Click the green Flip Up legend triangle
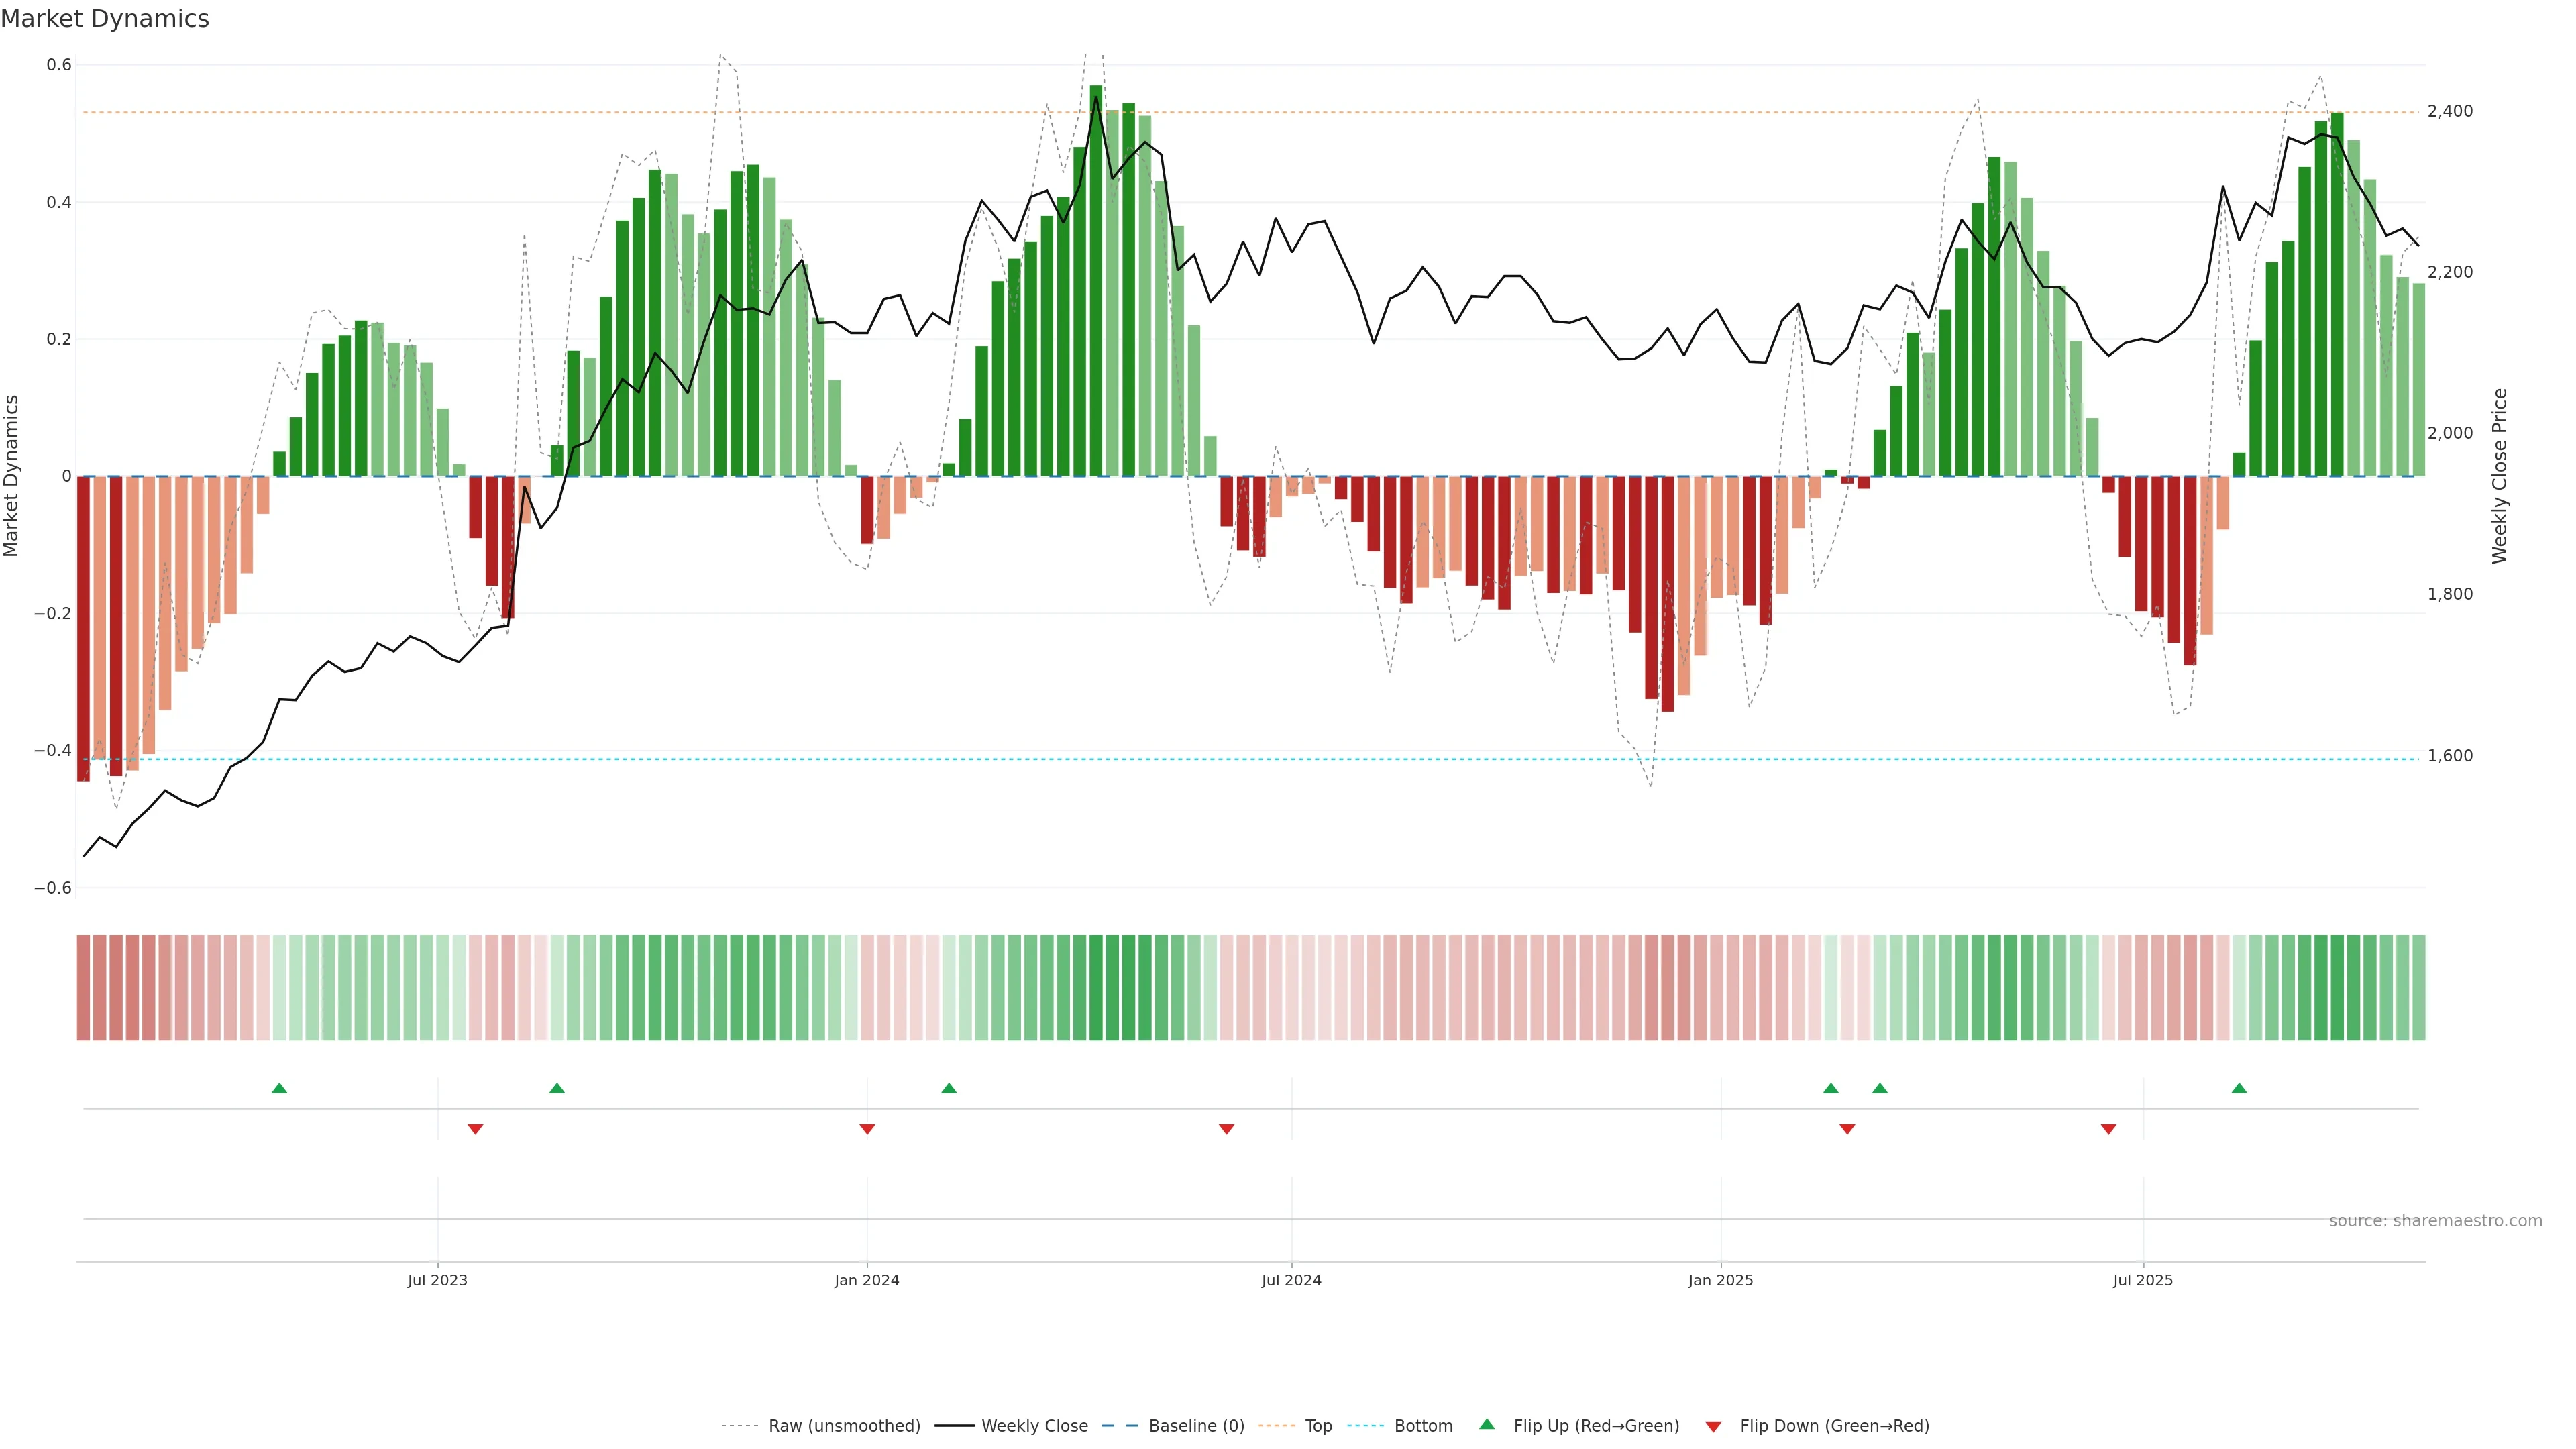2576x1449 pixels. point(1487,1425)
